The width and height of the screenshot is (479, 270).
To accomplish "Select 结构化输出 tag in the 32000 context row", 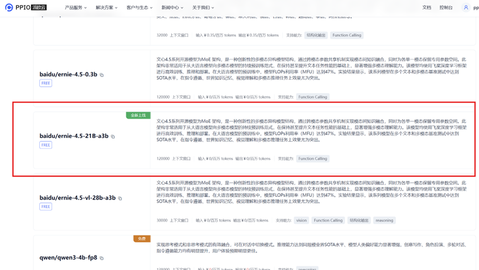I will click(316, 35).
